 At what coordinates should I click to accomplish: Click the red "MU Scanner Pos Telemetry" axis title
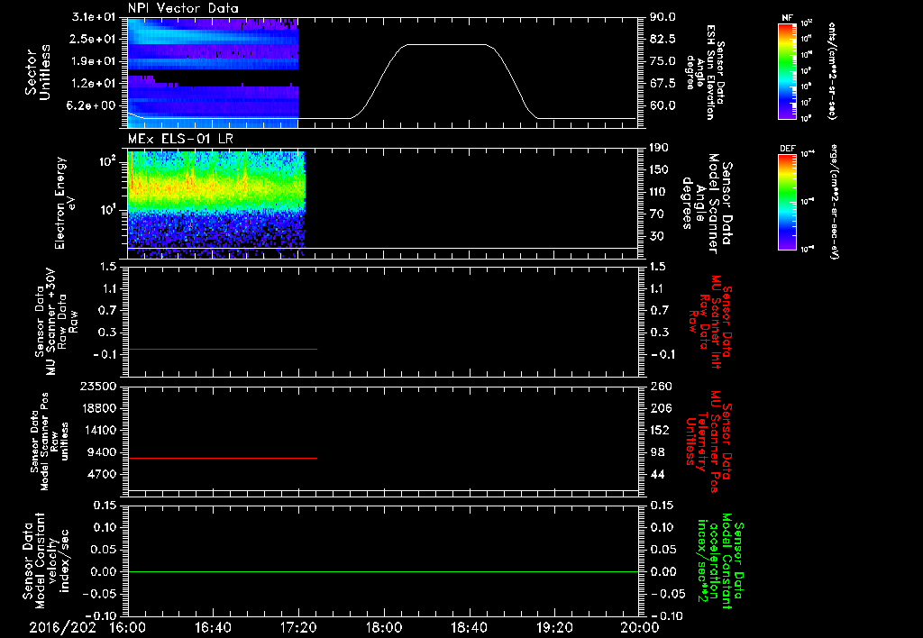click(708, 442)
